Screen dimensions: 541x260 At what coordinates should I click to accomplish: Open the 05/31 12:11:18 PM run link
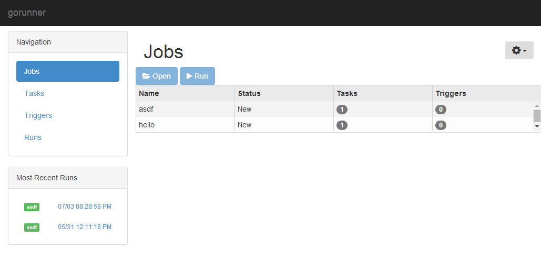click(85, 227)
